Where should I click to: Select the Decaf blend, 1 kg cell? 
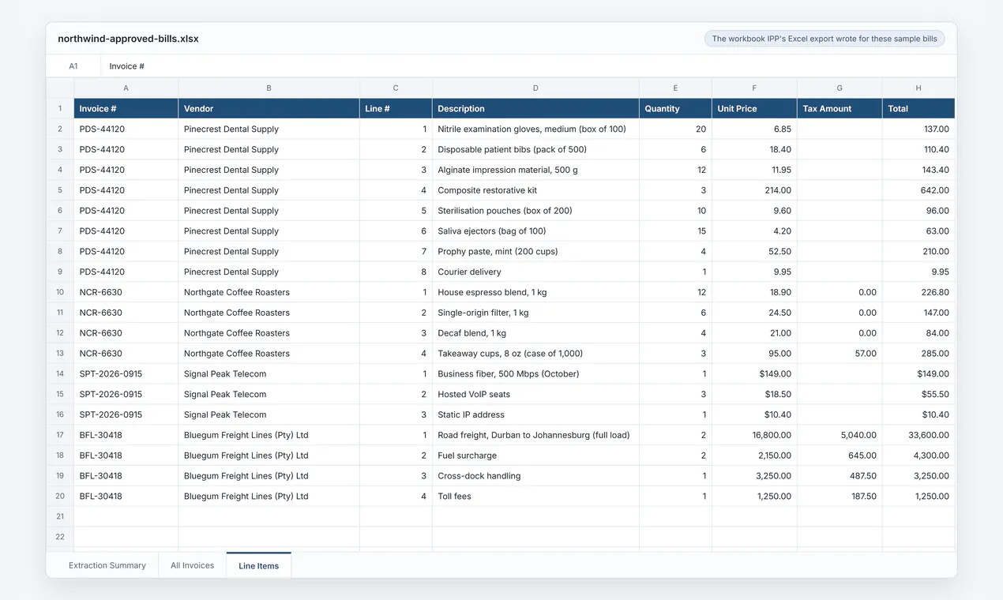coord(535,333)
